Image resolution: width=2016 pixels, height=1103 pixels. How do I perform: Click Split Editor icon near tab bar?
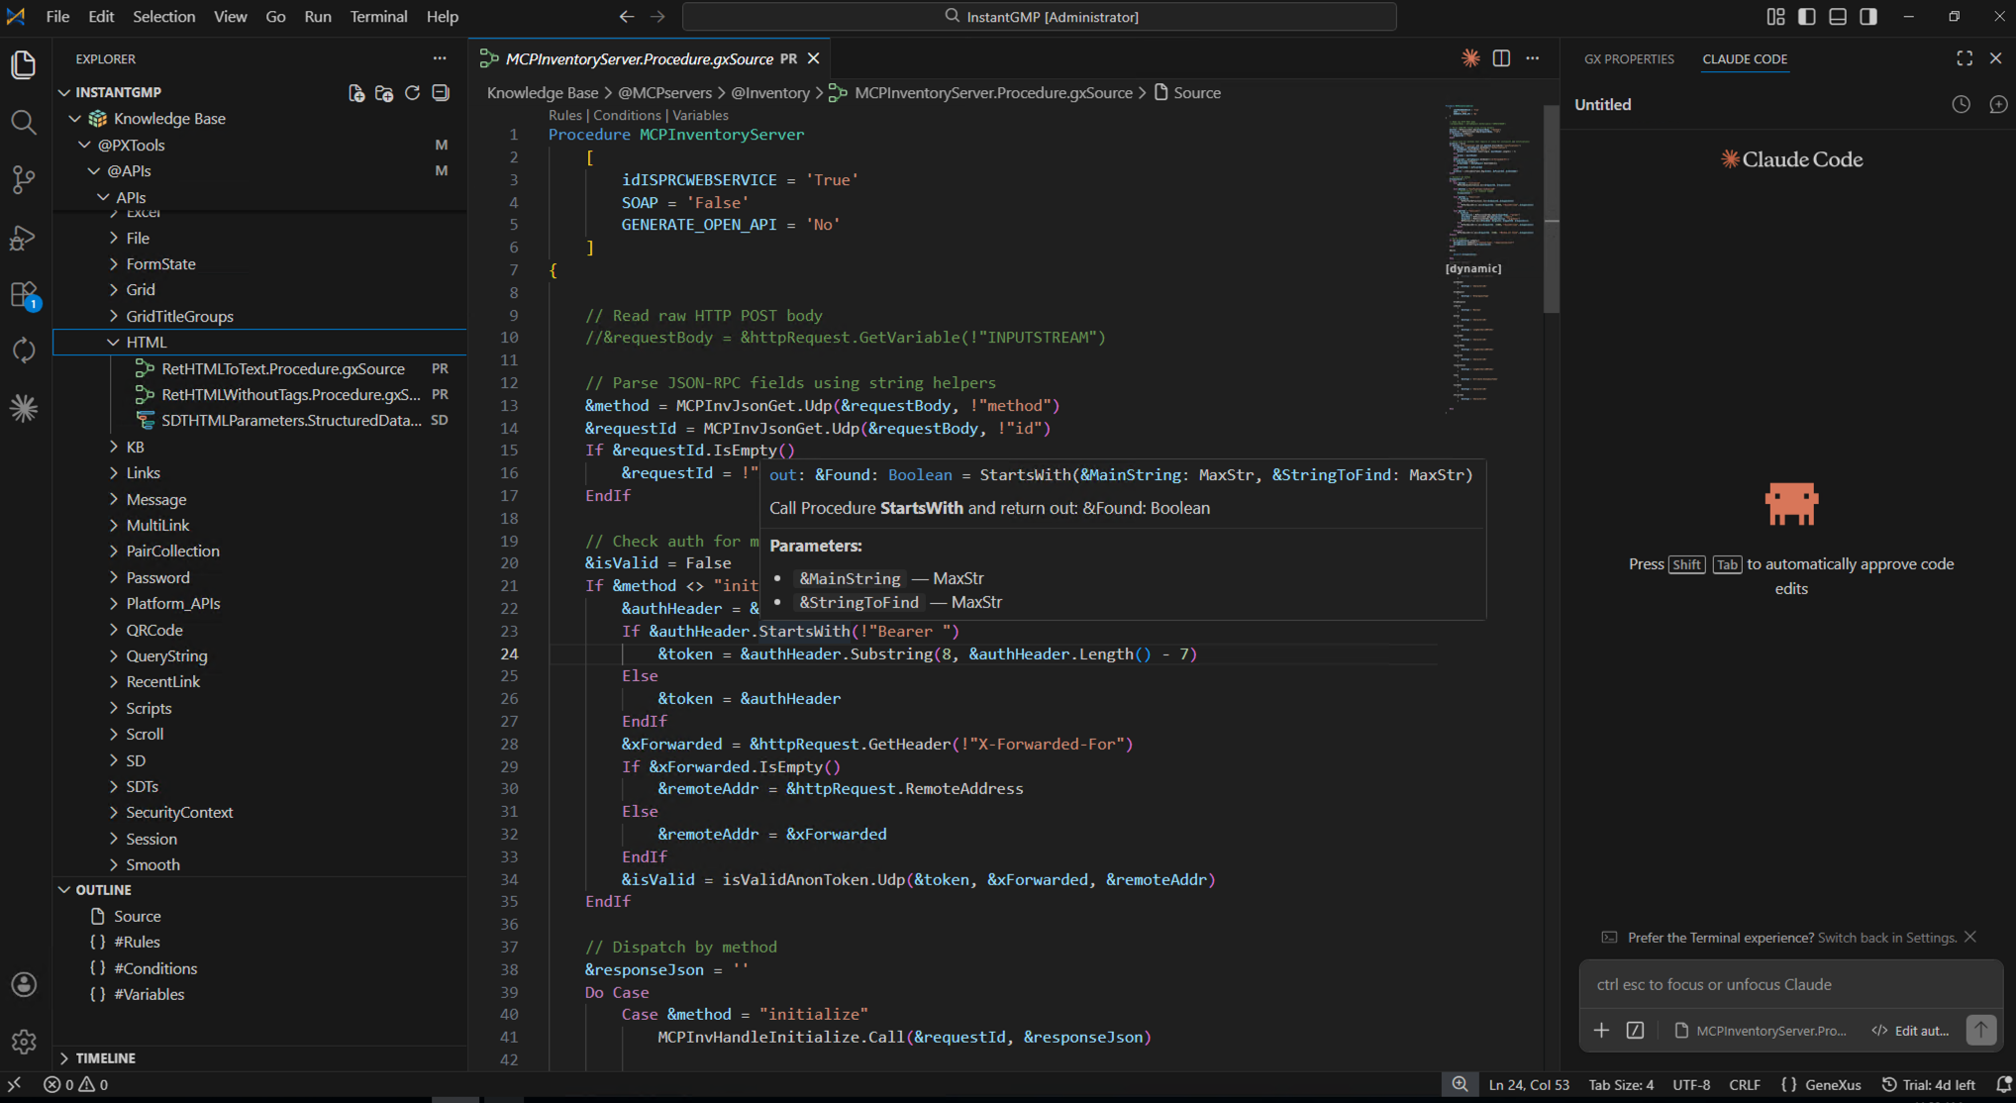point(1501,58)
